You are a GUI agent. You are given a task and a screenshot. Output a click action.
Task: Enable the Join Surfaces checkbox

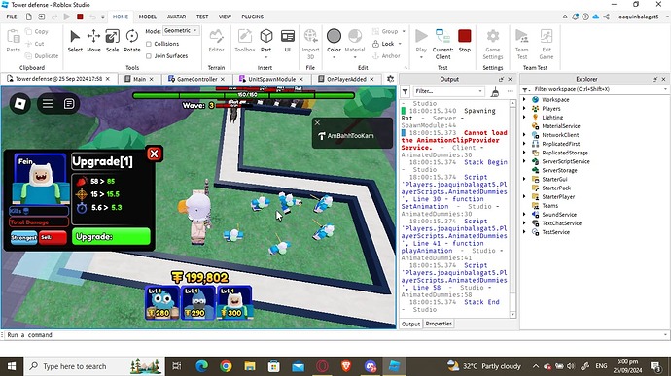click(x=149, y=56)
